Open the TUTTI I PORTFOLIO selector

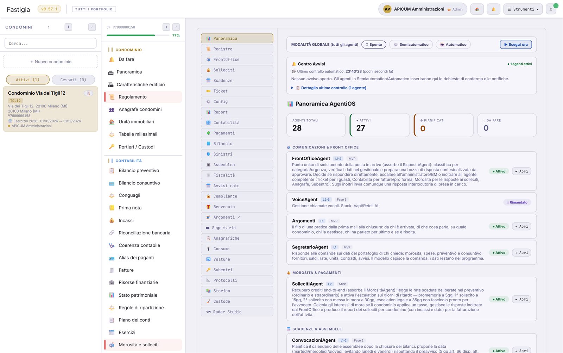[94, 9]
